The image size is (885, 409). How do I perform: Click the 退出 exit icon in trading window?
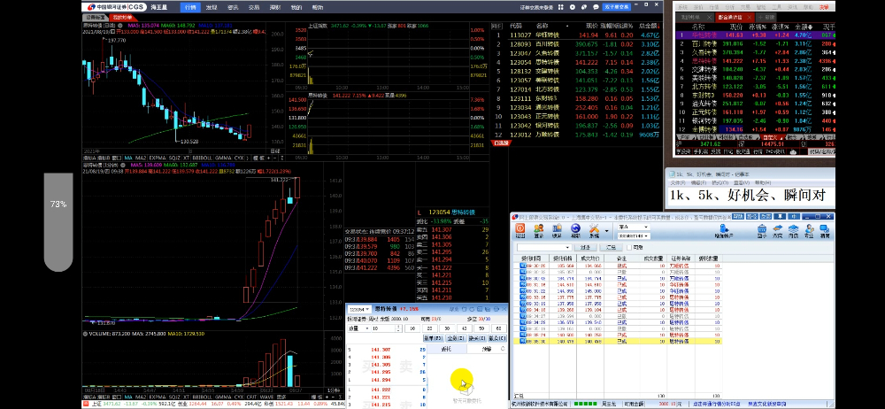tap(520, 232)
